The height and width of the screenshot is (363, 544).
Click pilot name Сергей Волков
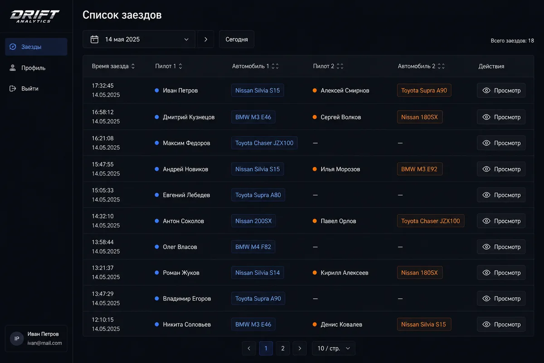(341, 117)
